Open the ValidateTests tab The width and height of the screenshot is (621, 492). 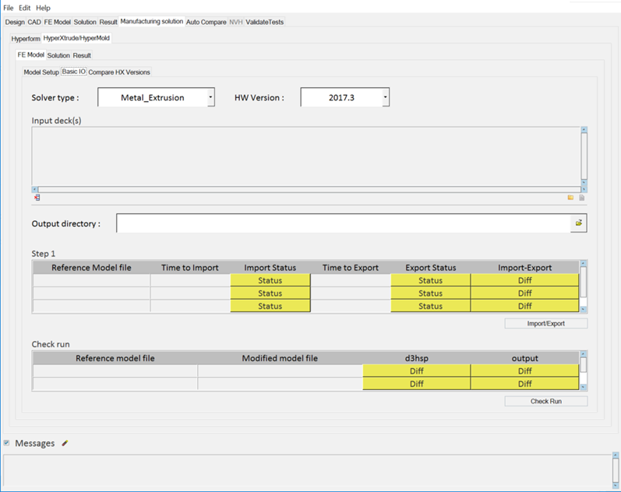click(265, 22)
